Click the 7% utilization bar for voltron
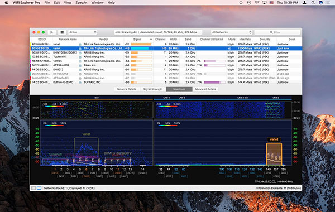 point(214,61)
